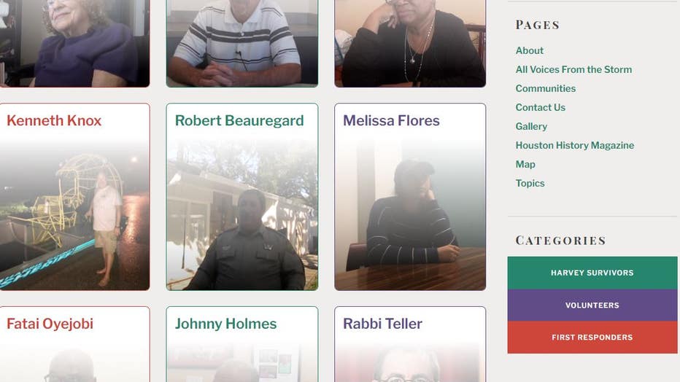
Task: Visit the Gallery page
Action: tap(531, 126)
